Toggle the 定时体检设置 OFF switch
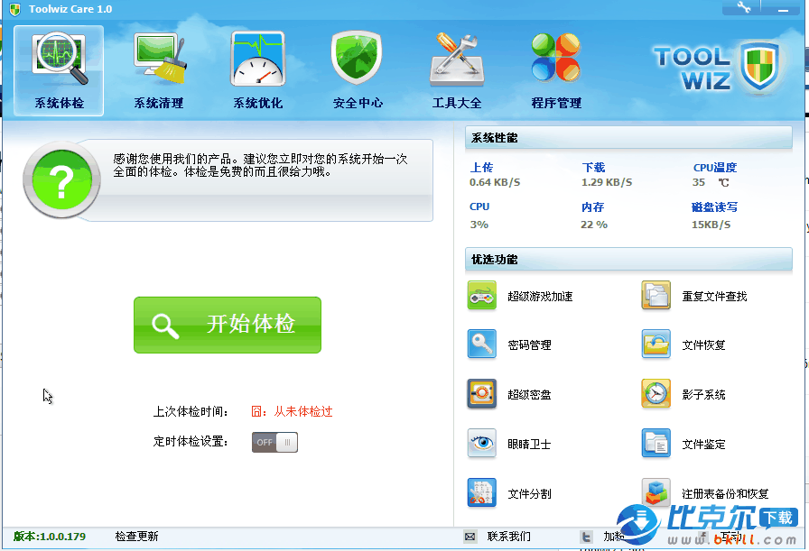 [x=274, y=443]
